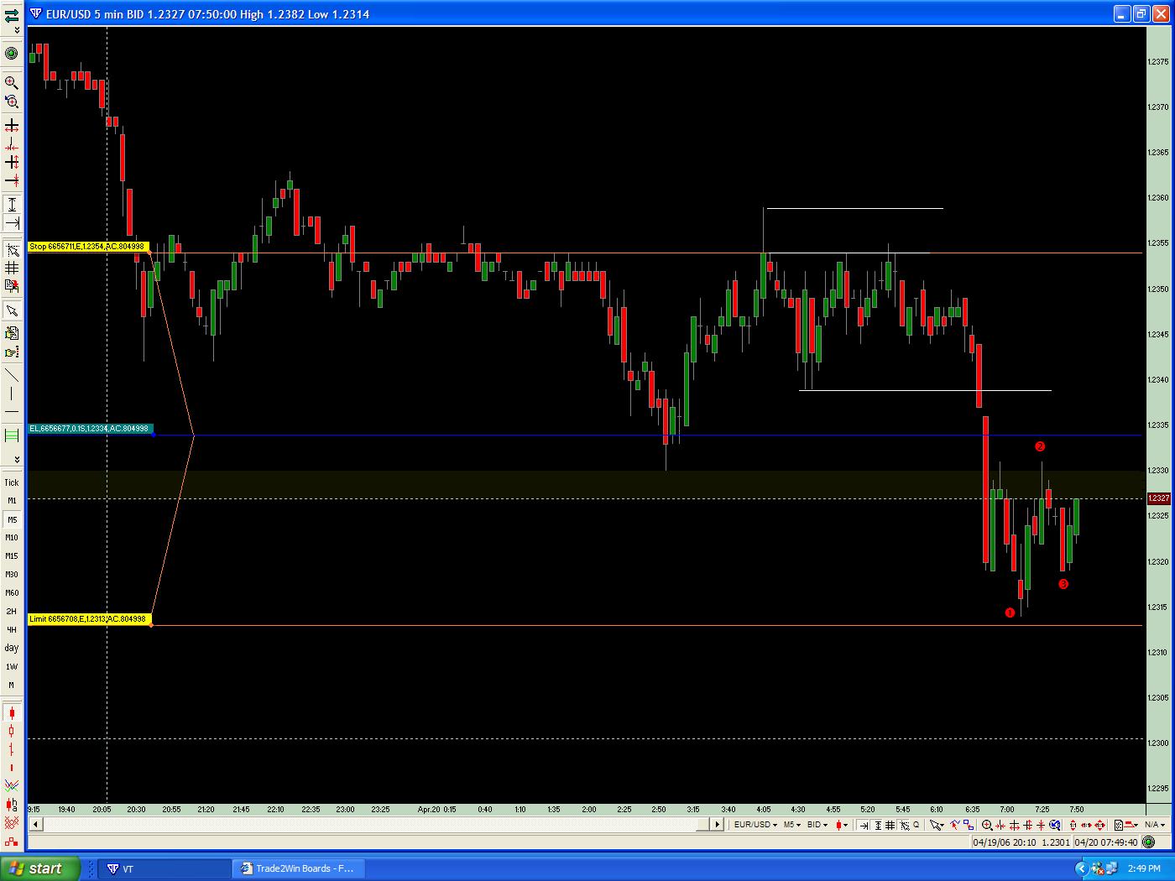Open the M5 period dropdown in bottom toolbar

click(x=792, y=825)
